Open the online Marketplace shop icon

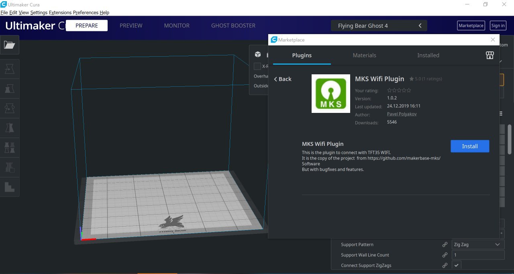[x=490, y=55]
